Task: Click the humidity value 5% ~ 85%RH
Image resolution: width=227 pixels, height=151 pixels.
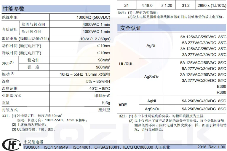Action: tap(98, 82)
